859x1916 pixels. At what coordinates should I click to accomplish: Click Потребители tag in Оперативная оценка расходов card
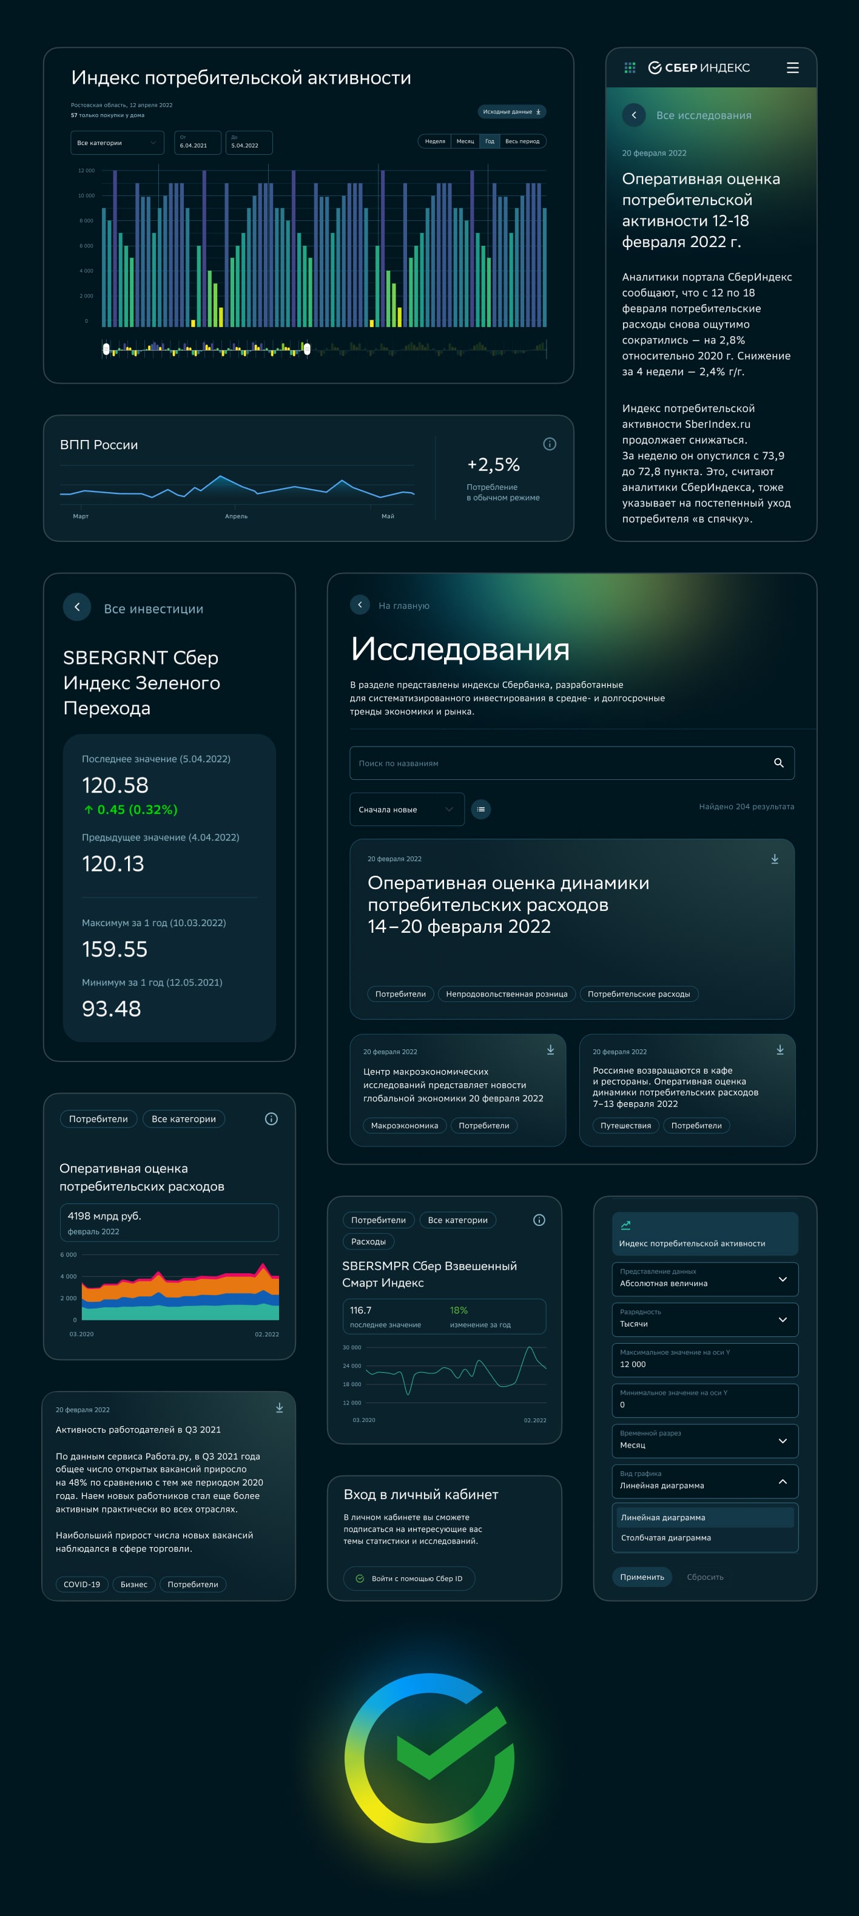98,1119
